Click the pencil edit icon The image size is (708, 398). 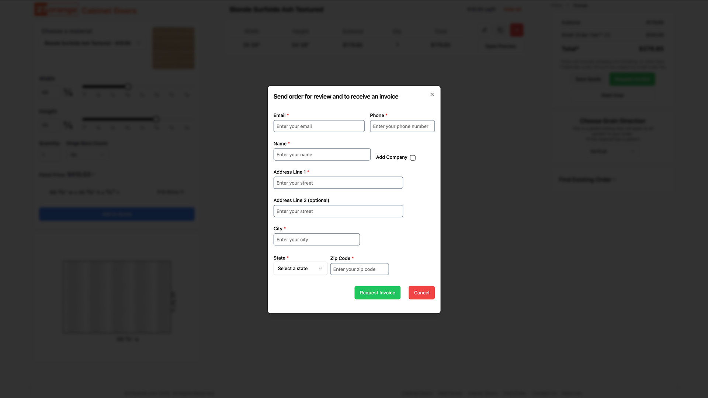pyautogui.click(x=485, y=30)
